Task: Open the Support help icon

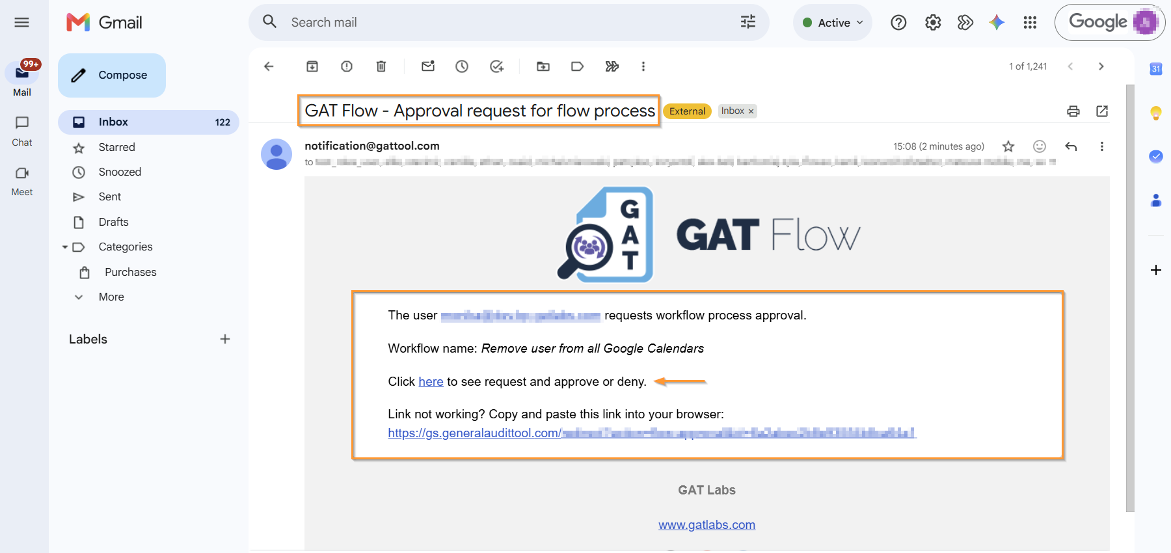Action: 898,23
